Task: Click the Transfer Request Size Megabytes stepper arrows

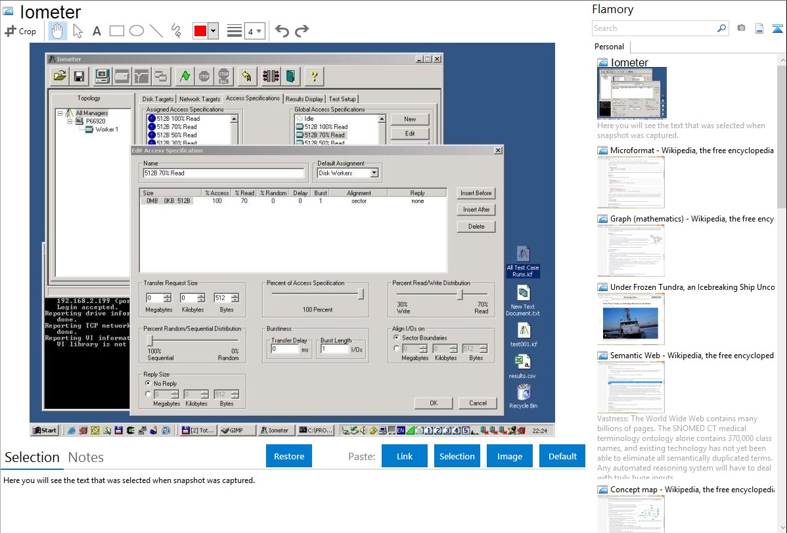Action: pyautogui.click(x=168, y=298)
